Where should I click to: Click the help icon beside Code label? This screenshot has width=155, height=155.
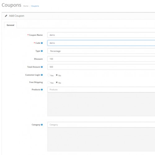pyautogui.click(x=42, y=43)
